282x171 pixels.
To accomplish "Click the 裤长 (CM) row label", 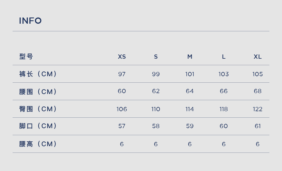I will click(38, 74).
